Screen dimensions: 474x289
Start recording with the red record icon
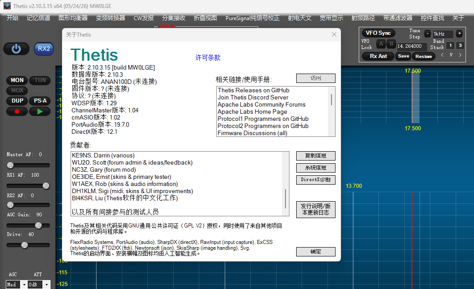17,111
